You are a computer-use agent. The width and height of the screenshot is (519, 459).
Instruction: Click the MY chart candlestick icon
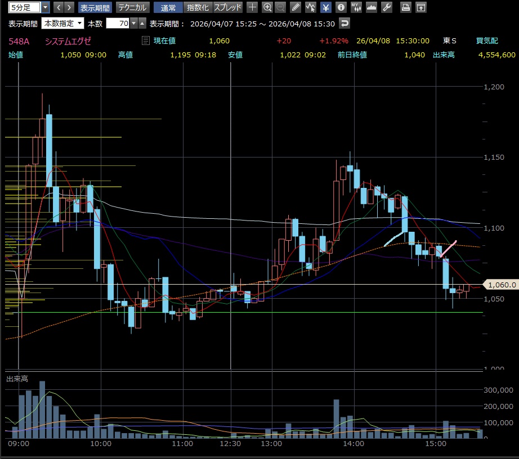(356, 7)
